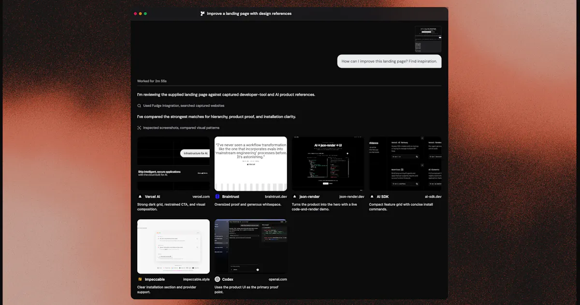Click the window title 'Improve a landing page with design references'
580x305 pixels.
point(249,14)
